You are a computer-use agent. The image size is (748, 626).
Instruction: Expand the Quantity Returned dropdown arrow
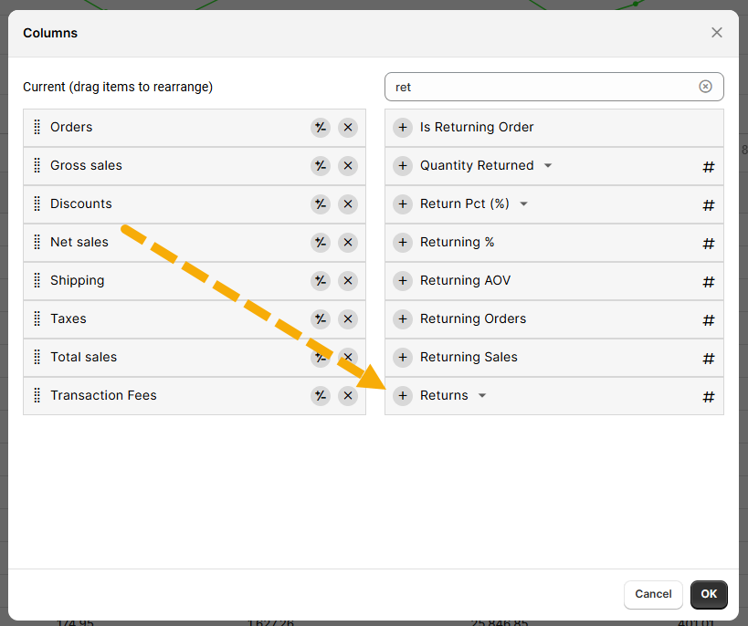click(548, 166)
